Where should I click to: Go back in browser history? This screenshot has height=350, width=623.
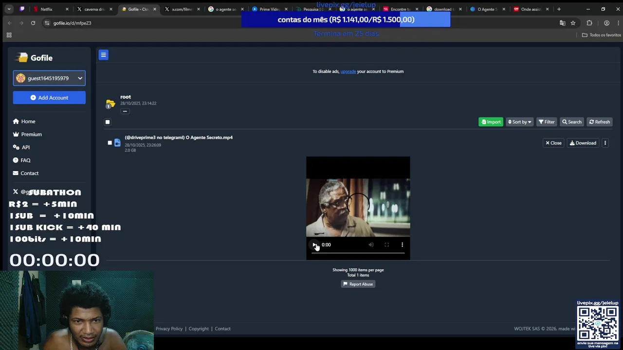tap(10, 23)
